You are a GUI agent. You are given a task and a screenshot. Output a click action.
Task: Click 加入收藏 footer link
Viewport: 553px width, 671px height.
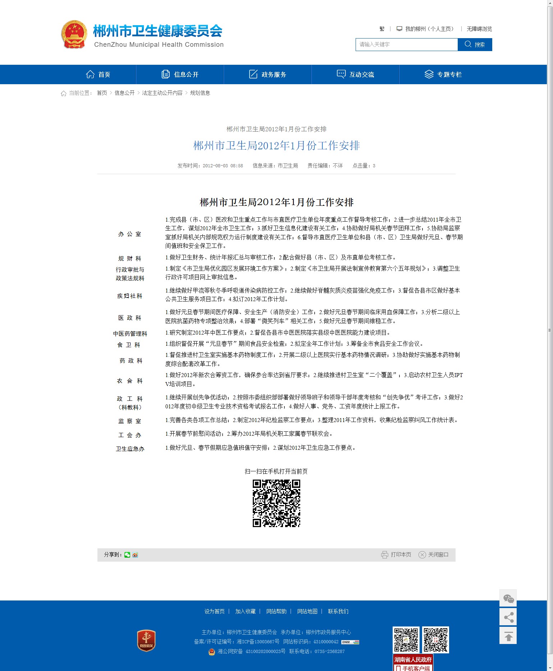tap(246, 611)
